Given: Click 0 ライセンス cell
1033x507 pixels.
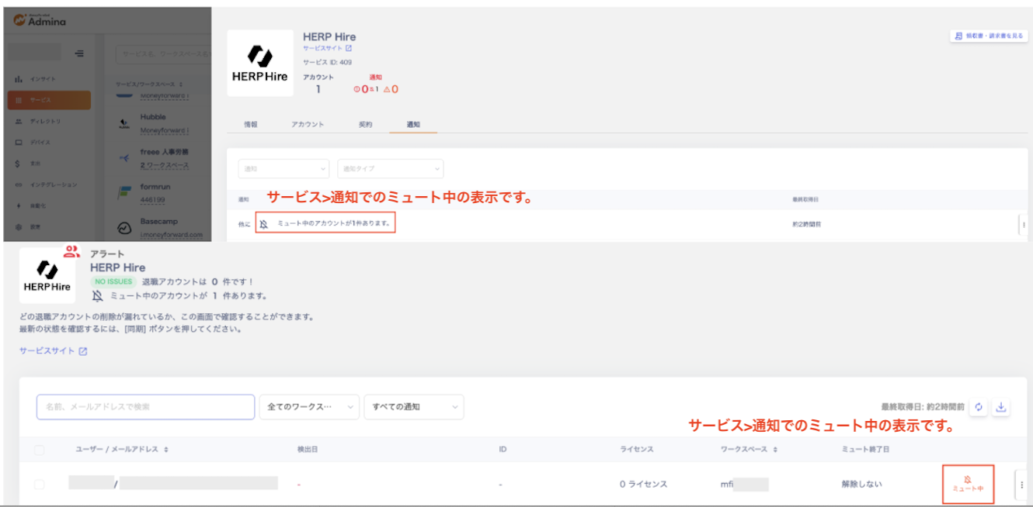Looking at the screenshot, I should [x=643, y=485].
